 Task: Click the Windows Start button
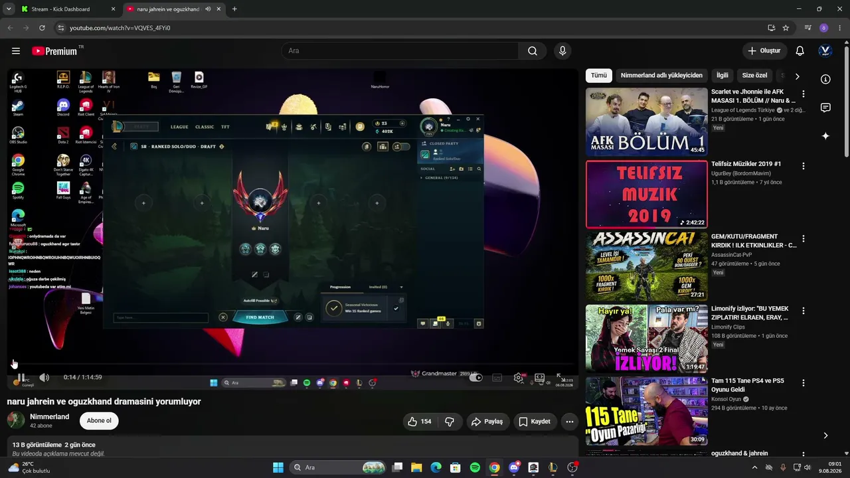pyautogui.click(x=278, y=467)
